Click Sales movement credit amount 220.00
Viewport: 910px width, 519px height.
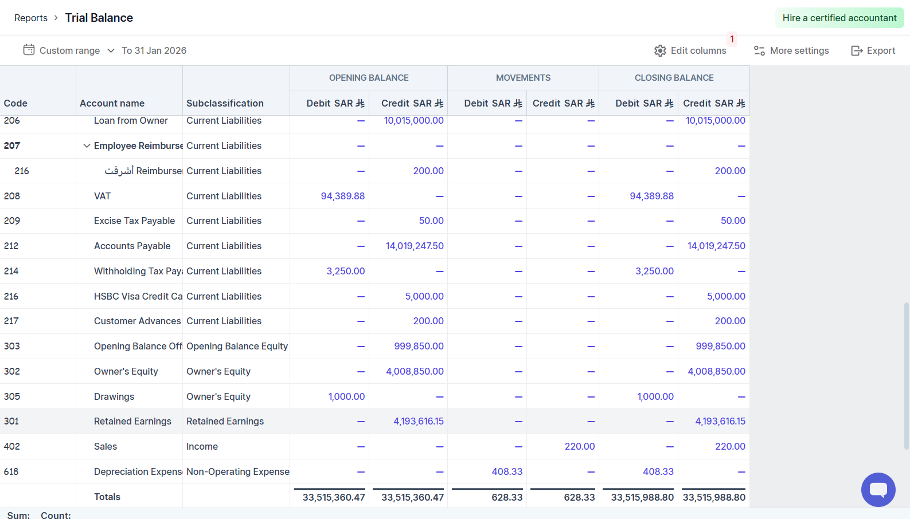[x=579, y=447]
